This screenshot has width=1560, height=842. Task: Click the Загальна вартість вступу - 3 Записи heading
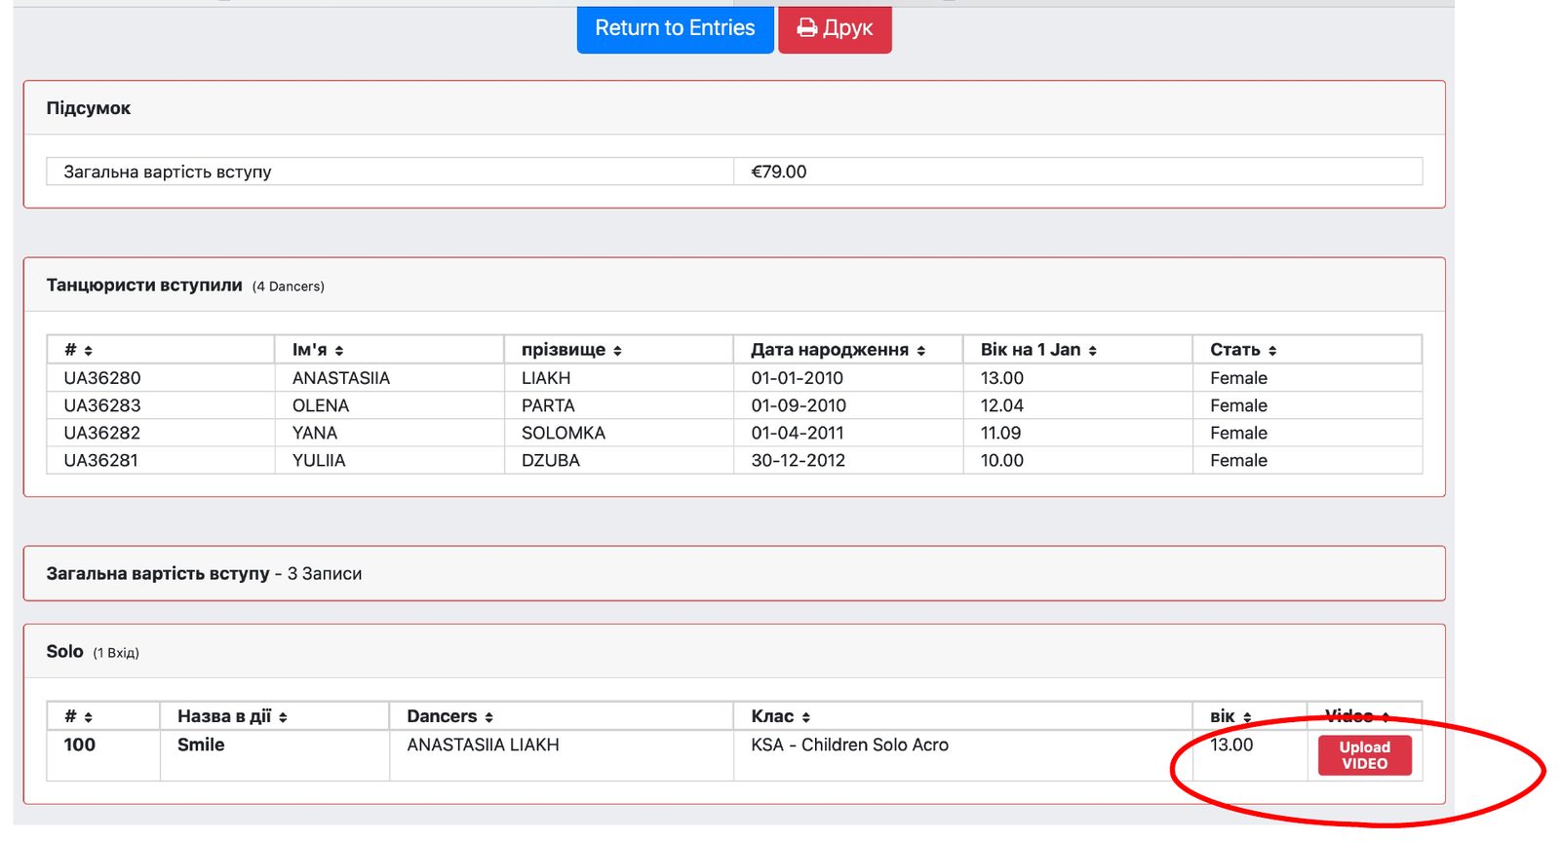(x=204, y=574)
